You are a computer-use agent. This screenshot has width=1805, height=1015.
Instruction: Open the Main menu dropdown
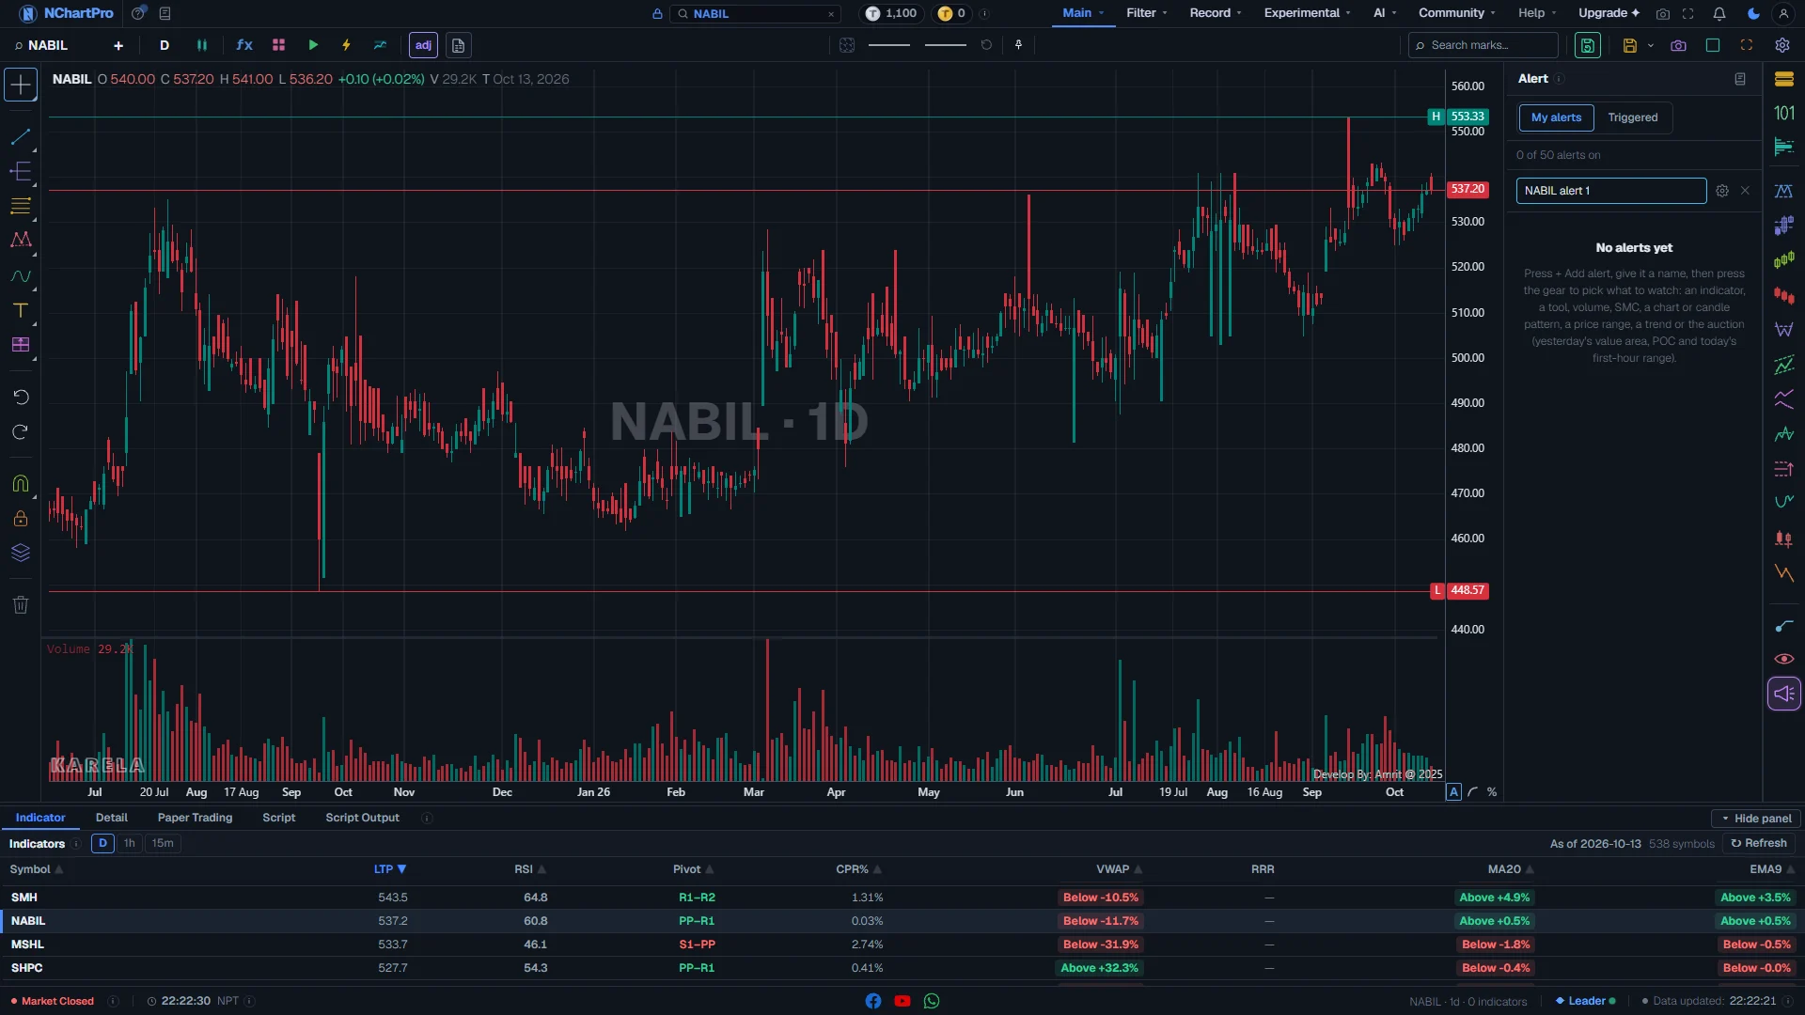(1083, 13)
